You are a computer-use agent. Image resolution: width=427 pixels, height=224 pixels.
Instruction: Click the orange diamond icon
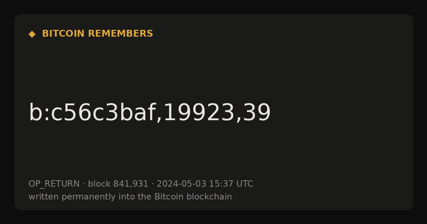(x=32, y=34)
